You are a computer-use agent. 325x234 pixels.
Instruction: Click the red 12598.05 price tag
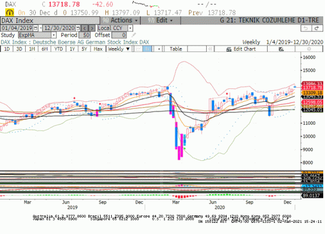(x=313, y=102)
